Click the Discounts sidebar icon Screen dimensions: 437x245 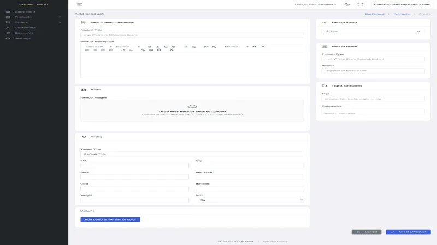(x=8, y=33)
